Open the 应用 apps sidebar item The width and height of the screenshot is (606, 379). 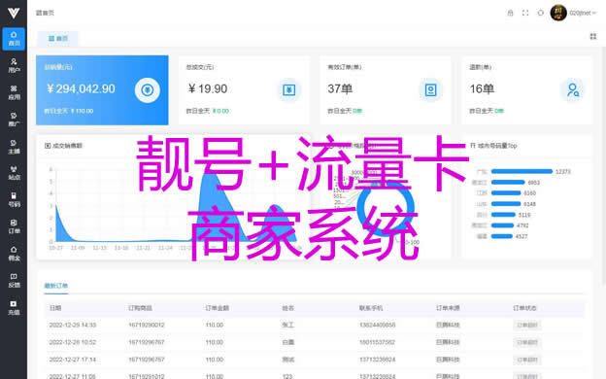coord(14,92)
